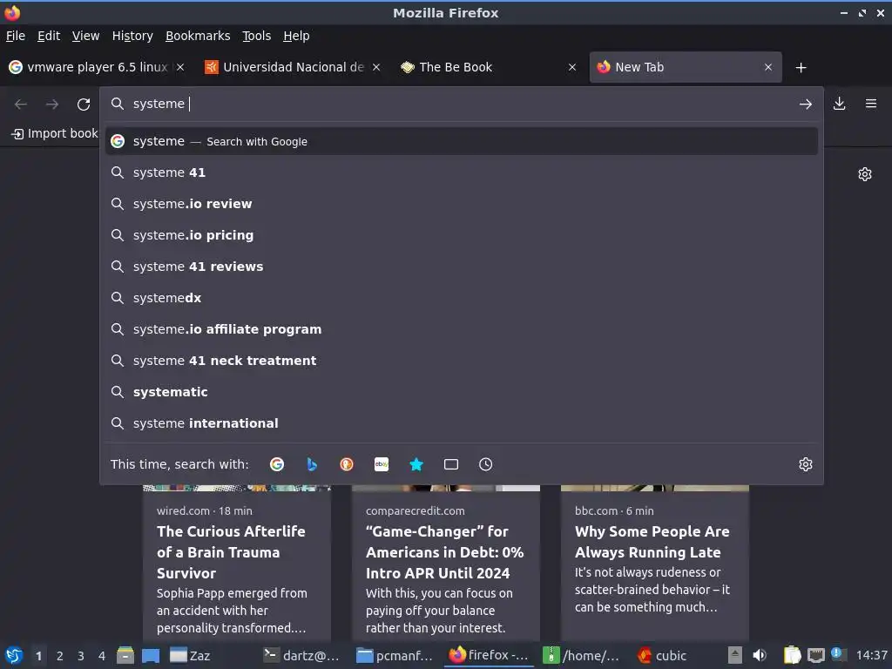Search this time with DuckDuckGo icon
The image size is (892, 669).
click(347, 464)
